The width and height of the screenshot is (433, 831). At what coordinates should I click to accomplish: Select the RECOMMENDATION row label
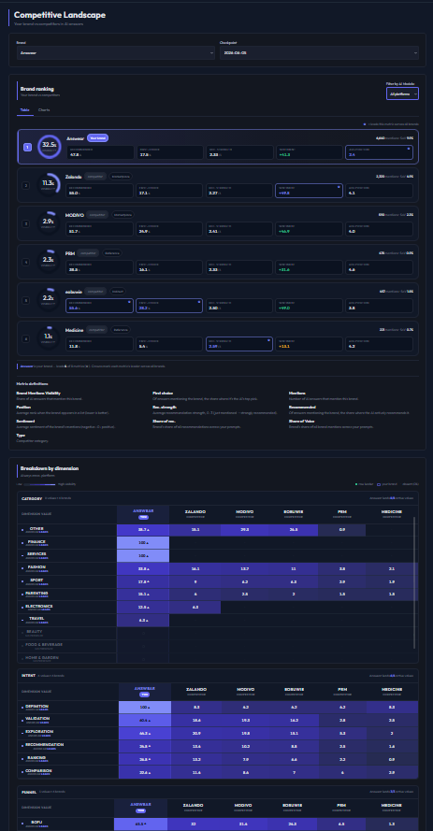(45, 745)
